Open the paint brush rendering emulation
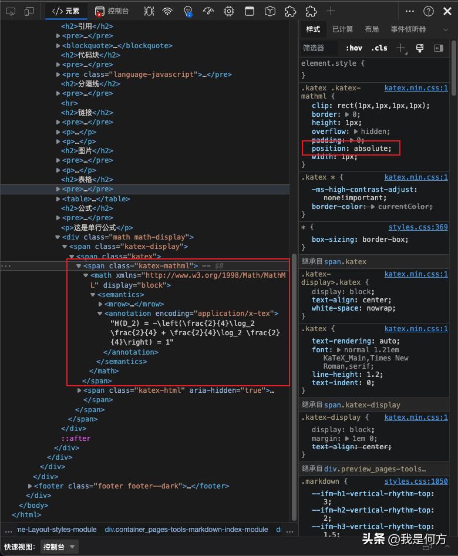Image resolution: width=458 pixels, height=556 pixels. [x=420, y=48]
